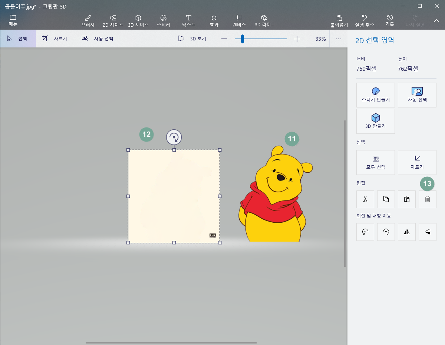Activate the 선택 select tool
The width and height of the screenshot is (445, 345).
click(x=18, y=39)
